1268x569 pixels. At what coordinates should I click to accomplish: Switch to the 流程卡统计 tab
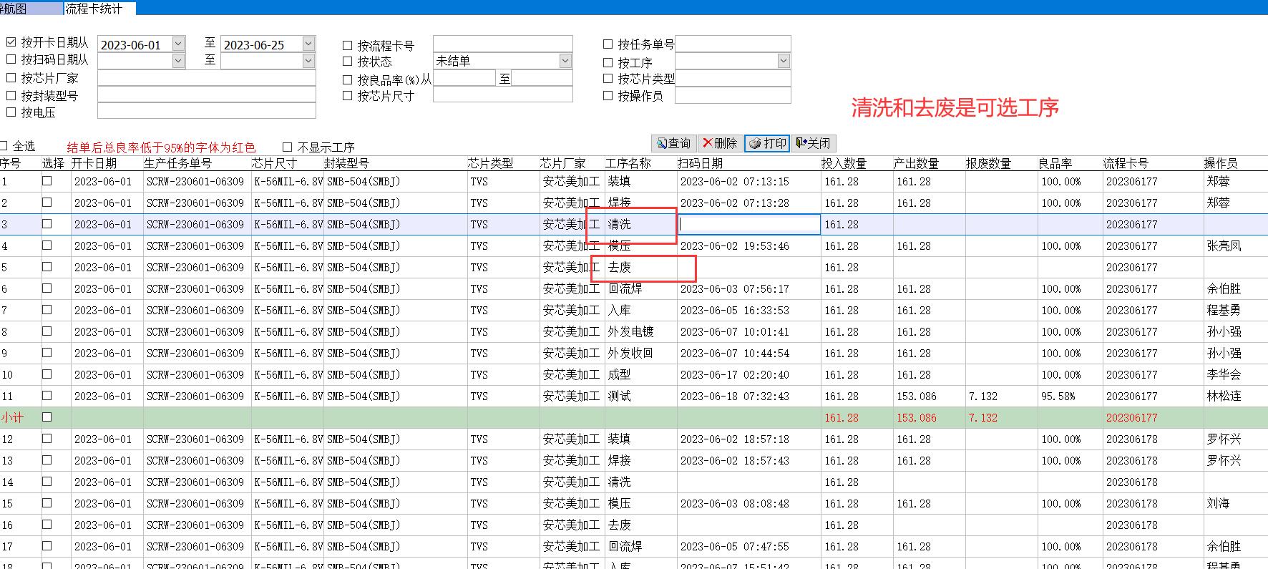[x=94, y=9]
